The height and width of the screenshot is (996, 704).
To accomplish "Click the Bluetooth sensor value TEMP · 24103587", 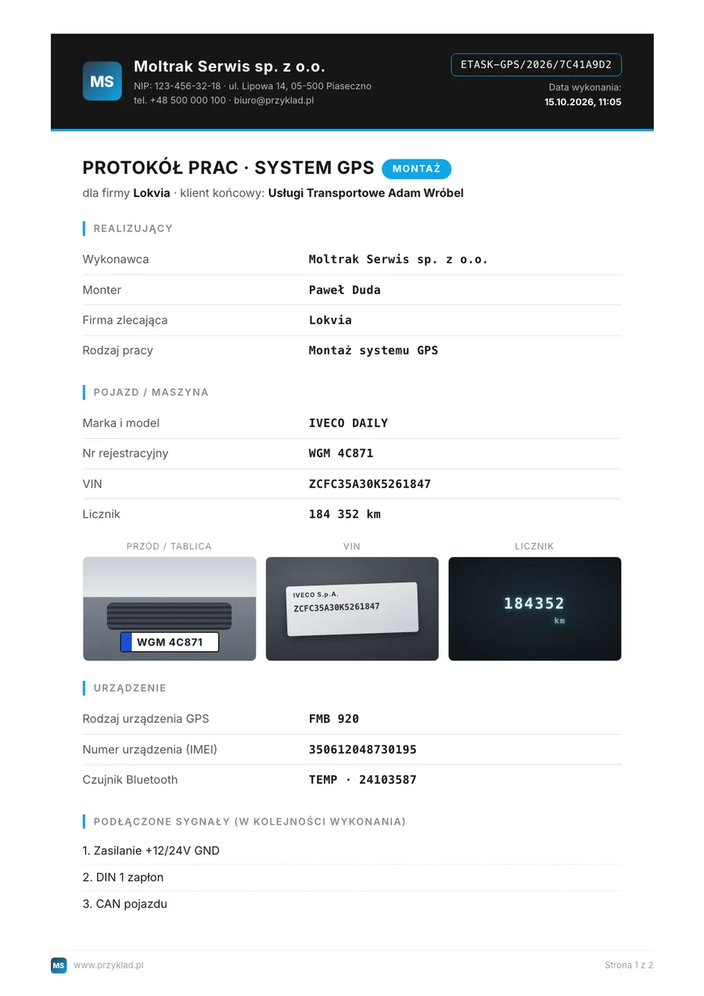I will 363,779.
